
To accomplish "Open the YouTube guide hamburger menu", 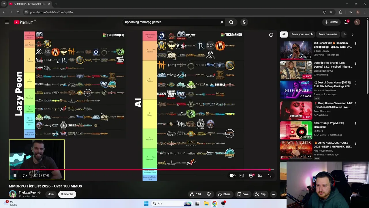I will pyautogui.click(x=7, y=22).
